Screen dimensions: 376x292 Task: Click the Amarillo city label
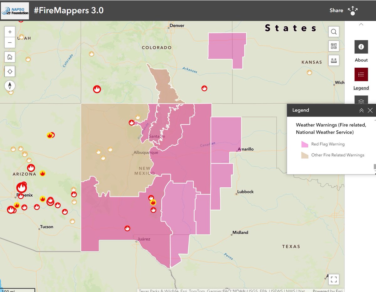(246, 149)
